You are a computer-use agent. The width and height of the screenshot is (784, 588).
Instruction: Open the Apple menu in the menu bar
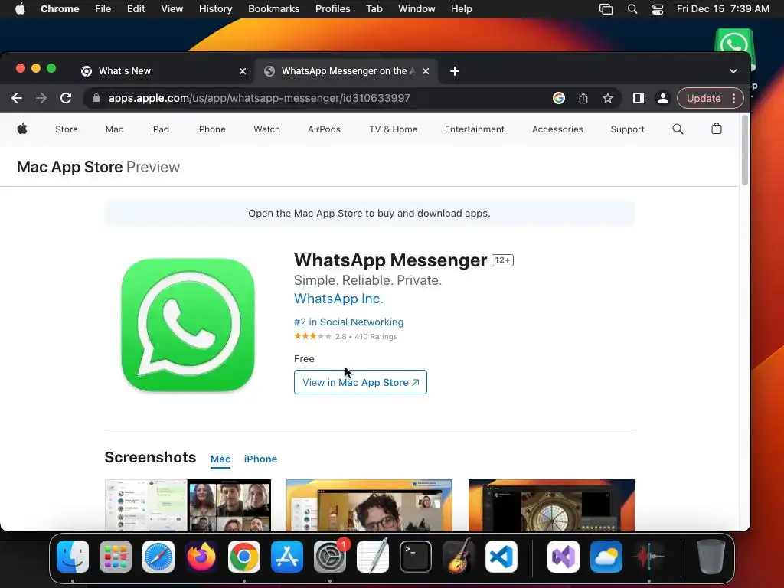click(20, 9)
